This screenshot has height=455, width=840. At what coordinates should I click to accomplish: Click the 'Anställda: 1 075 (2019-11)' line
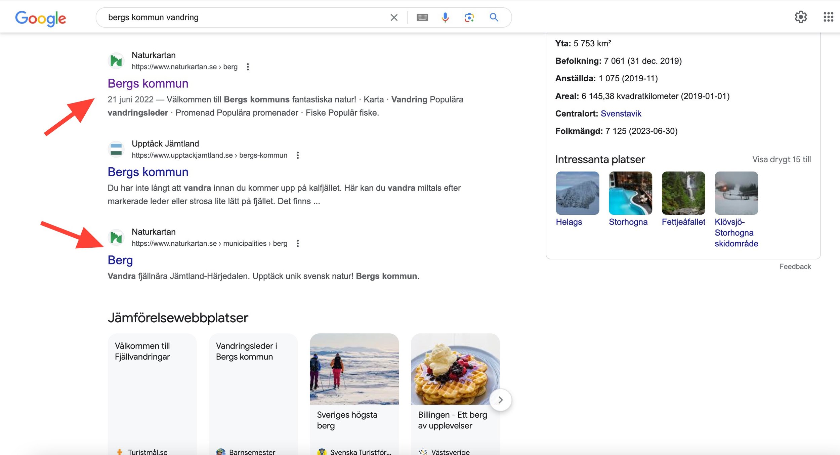pyautogui.click(x=606, y=78)
